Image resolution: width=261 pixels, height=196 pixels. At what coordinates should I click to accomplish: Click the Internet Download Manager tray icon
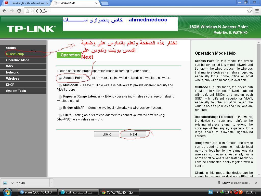[x=222, y=192]
